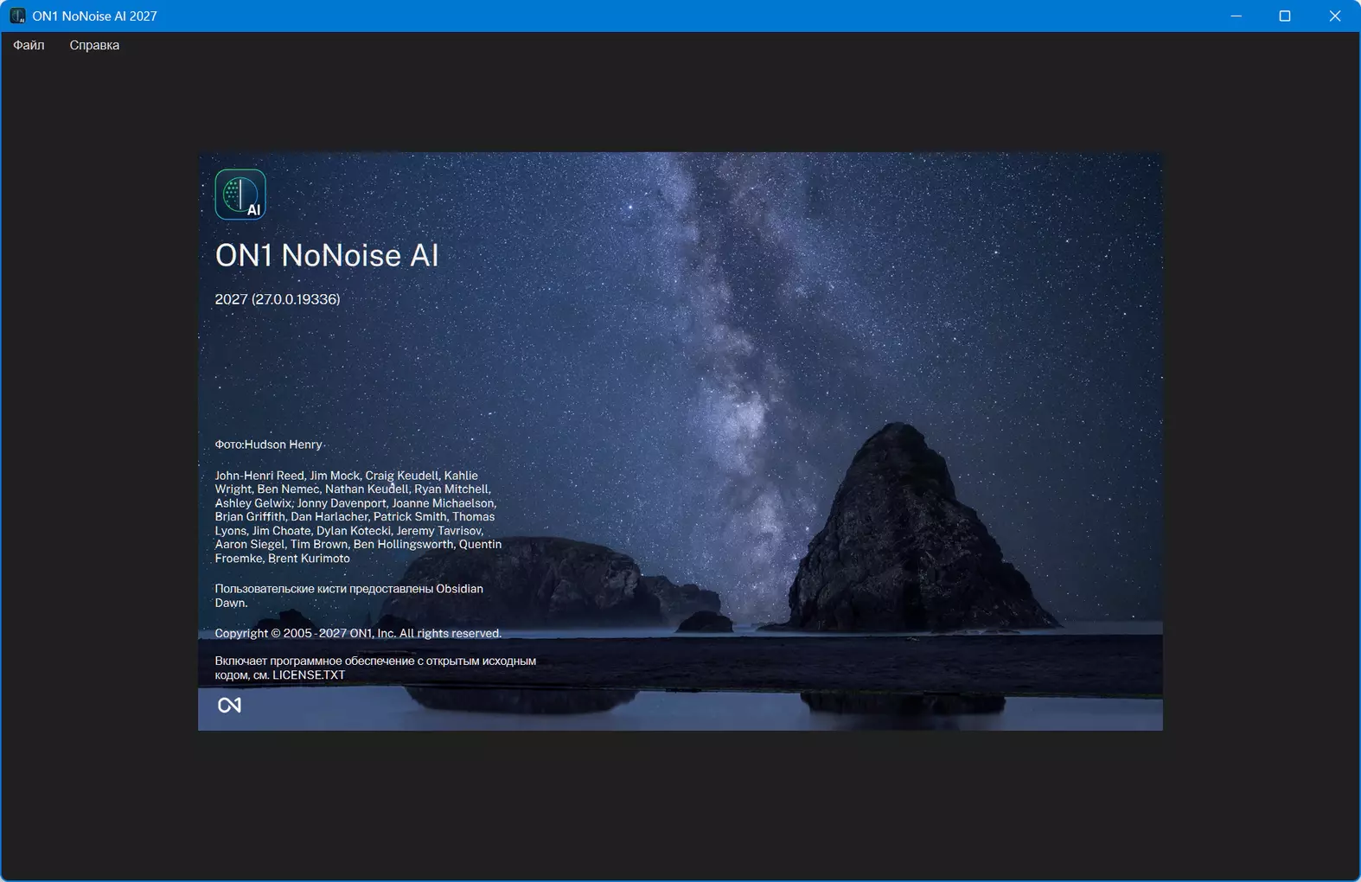1361x882 pixels.
Task: Click the developer names credits paragraph
Action: (358, 517)
